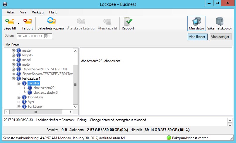This screenshot has width=236, height=143.
Task: Click the tree vertical scrollbar thumb
Action: pos(76,85)
